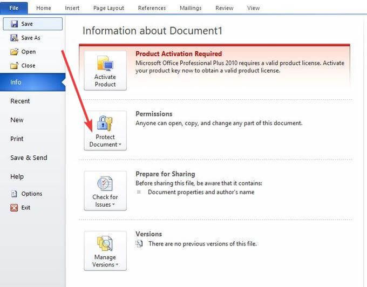Select Info in the backstage sidebar

[x=32, y=82]
